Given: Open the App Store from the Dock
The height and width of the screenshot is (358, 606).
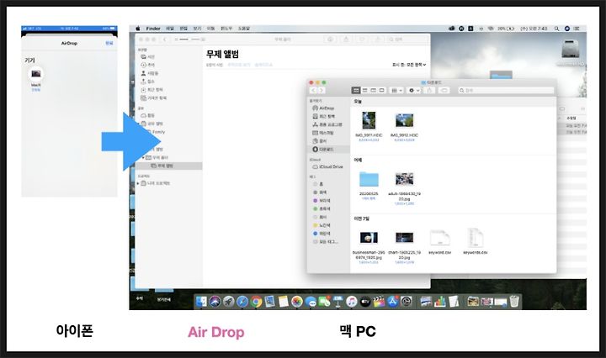Looking at the screenshot, I should [x=393, y=302].
